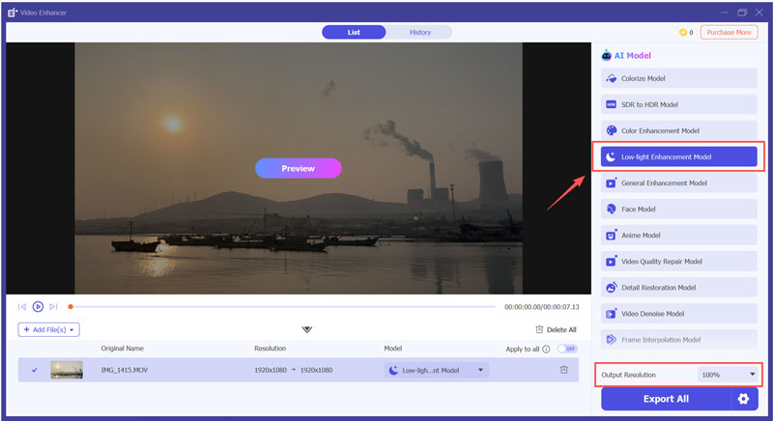Open the Low-ligh...nt Model row dropdown

(437, 370)
